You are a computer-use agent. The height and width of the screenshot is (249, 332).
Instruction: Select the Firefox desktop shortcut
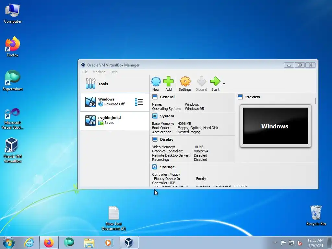(13, 47)
